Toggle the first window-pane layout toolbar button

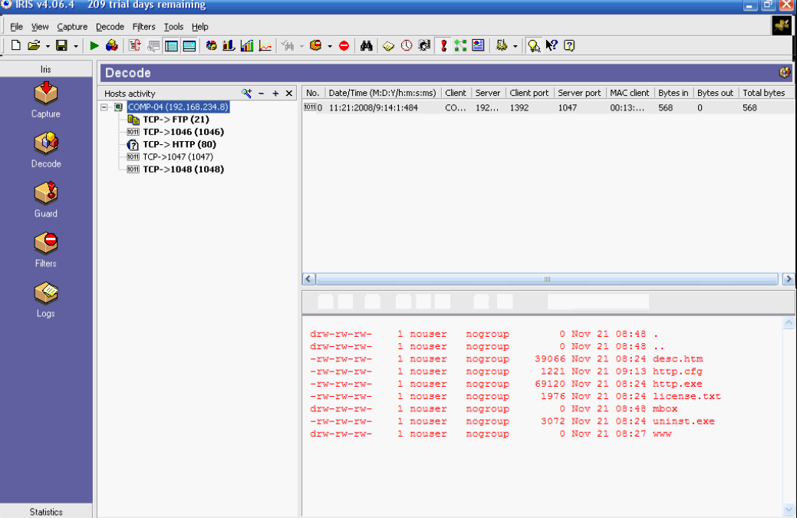pos(171,46)
